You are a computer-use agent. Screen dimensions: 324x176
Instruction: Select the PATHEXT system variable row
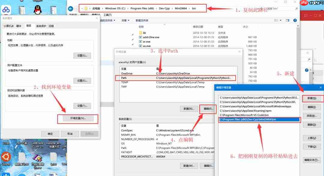(167, 152)
